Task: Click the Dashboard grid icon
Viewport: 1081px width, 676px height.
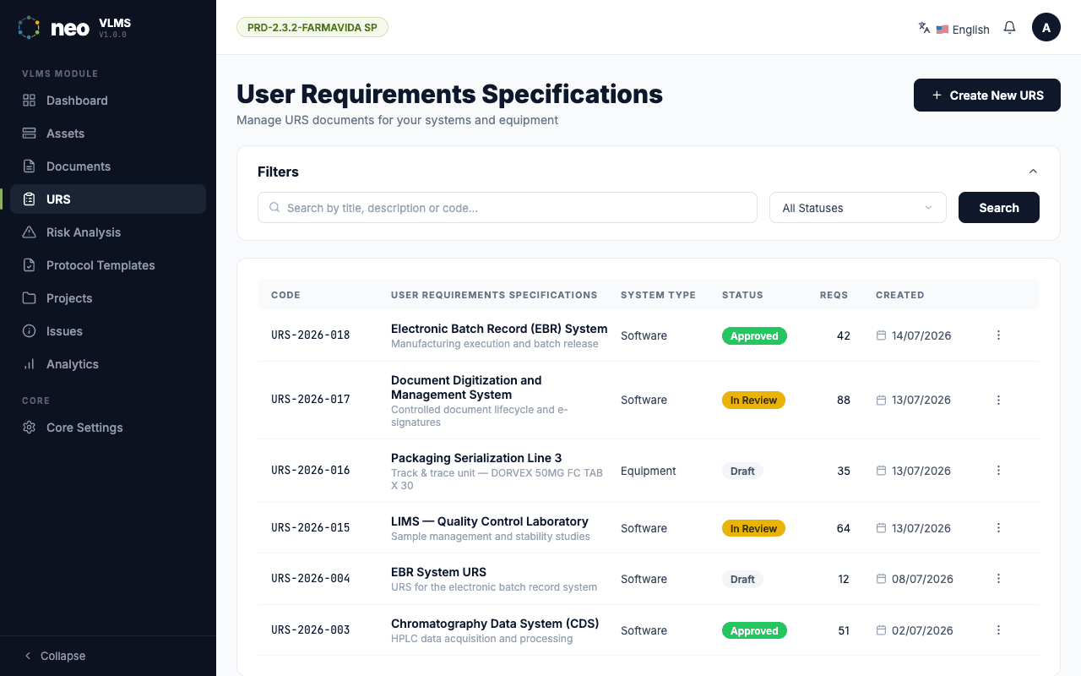Action: [x=30, y=101]
